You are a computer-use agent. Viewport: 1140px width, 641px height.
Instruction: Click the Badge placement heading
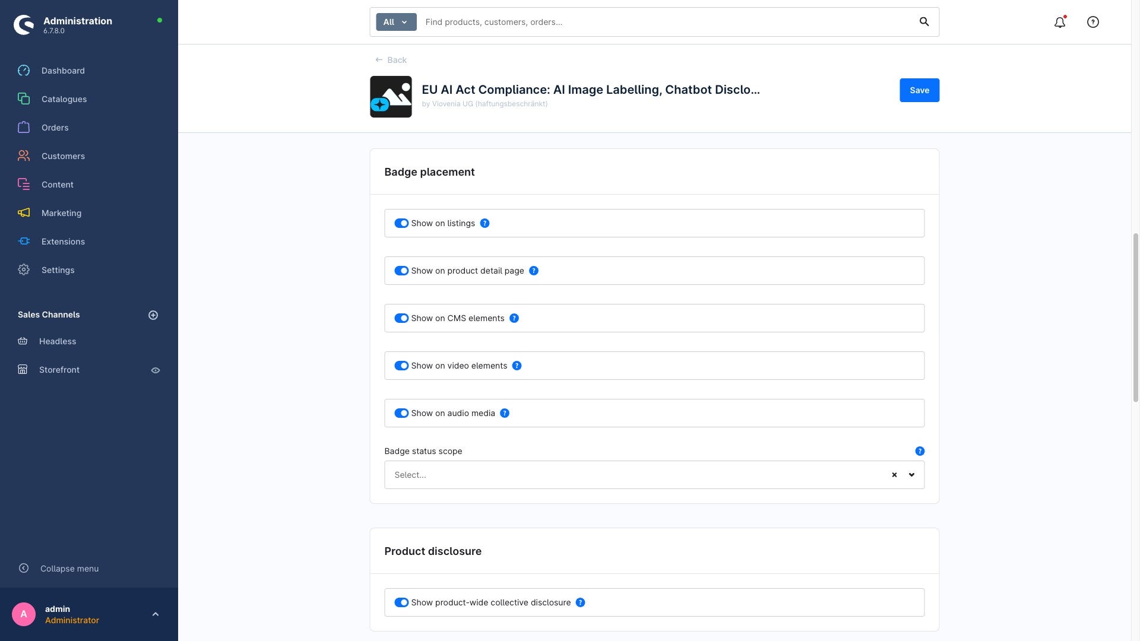click(429, 172)
